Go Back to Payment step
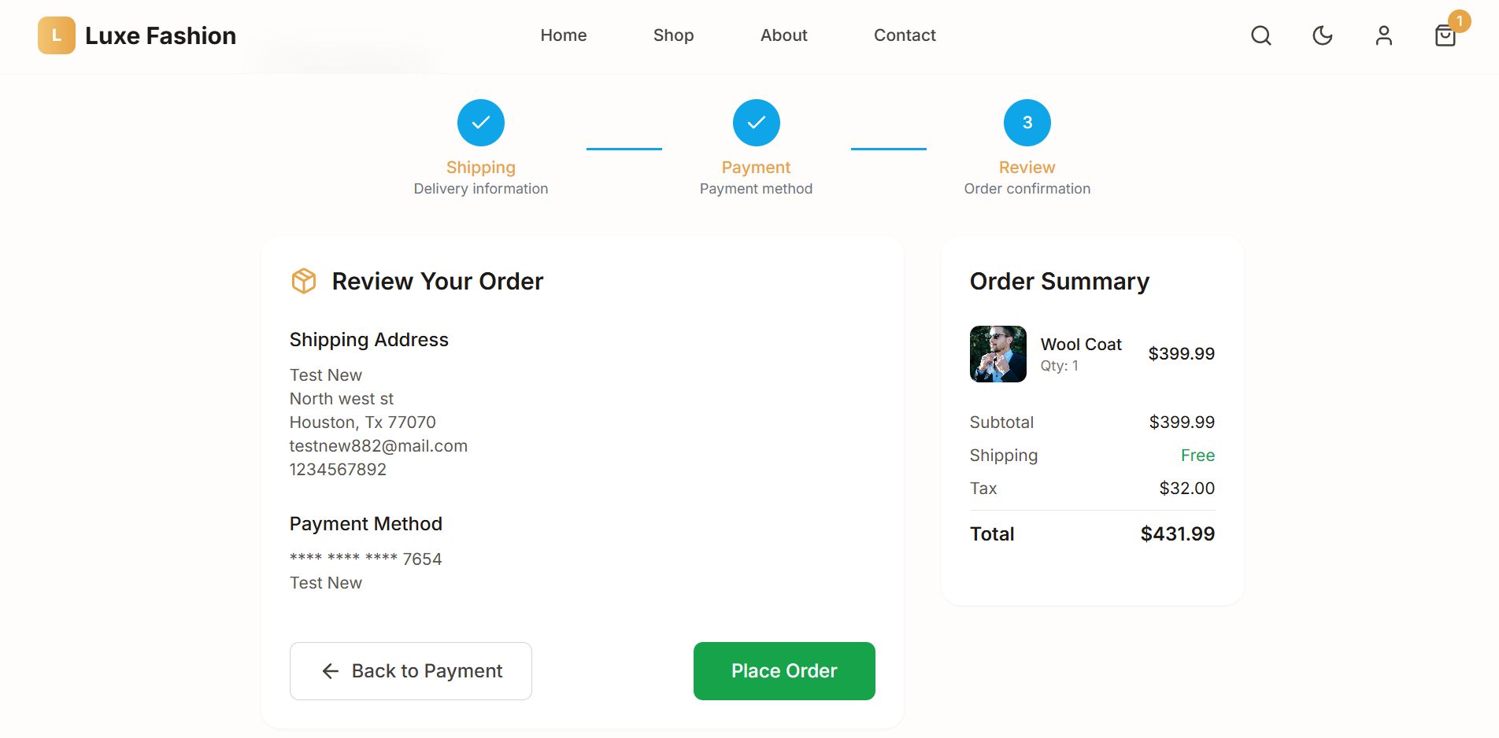 click(411, 671)
